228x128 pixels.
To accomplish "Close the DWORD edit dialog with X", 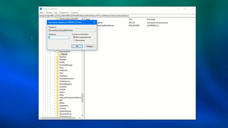I will pos(94,22).
